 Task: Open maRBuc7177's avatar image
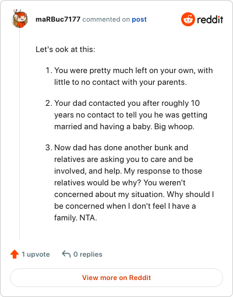(x=19, y=19)
